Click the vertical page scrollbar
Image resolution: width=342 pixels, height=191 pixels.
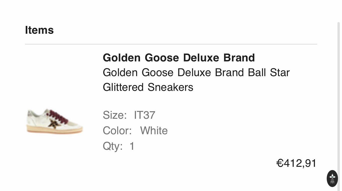338,100
